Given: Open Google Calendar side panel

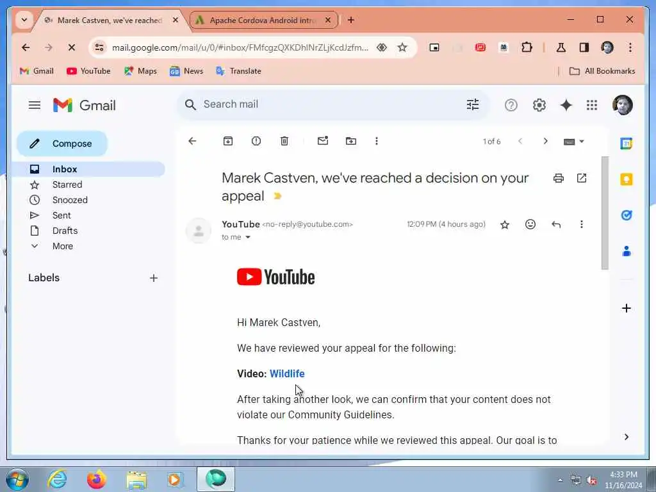Looking at the screenshot, I should [x=626, y=143].
